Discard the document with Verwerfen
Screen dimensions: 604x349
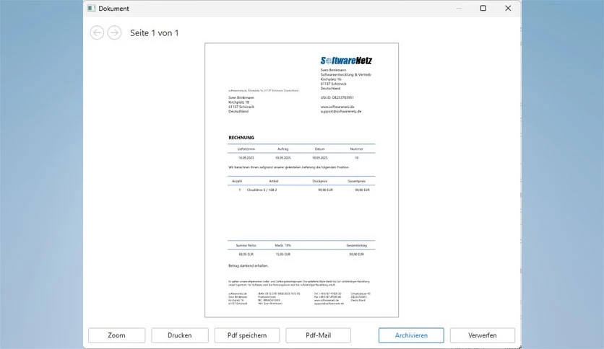tap(483, 335)
